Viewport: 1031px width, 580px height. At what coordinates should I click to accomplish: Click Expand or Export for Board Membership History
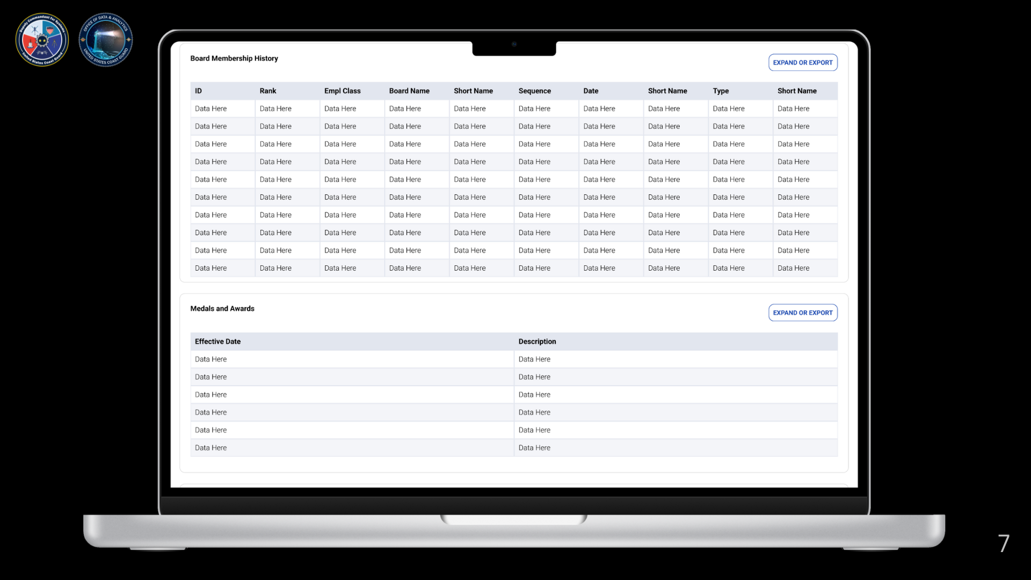(803, 62)
